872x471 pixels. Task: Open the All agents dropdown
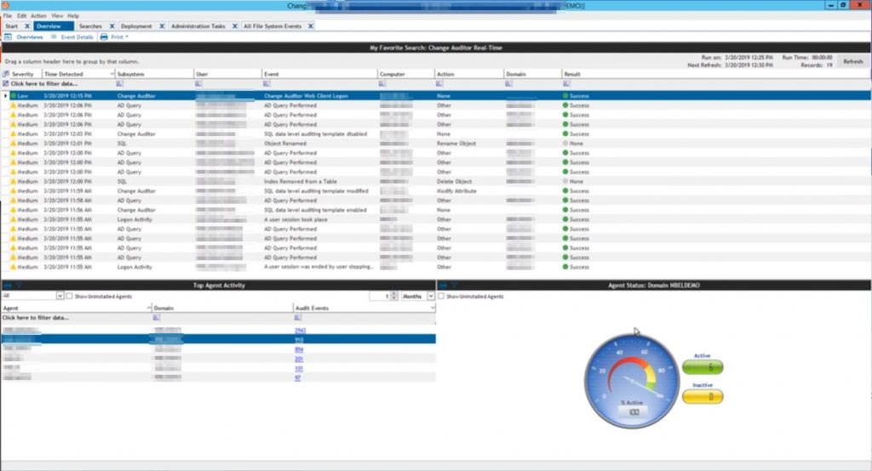[60, 296]
